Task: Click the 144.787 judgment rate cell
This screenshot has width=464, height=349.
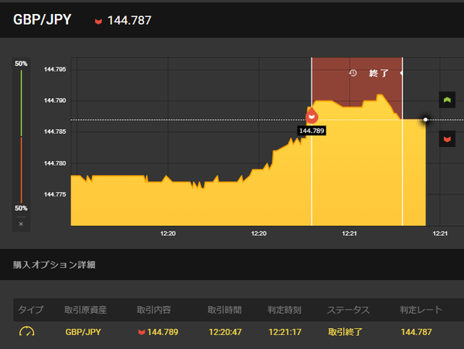Action: coord(416,332)
